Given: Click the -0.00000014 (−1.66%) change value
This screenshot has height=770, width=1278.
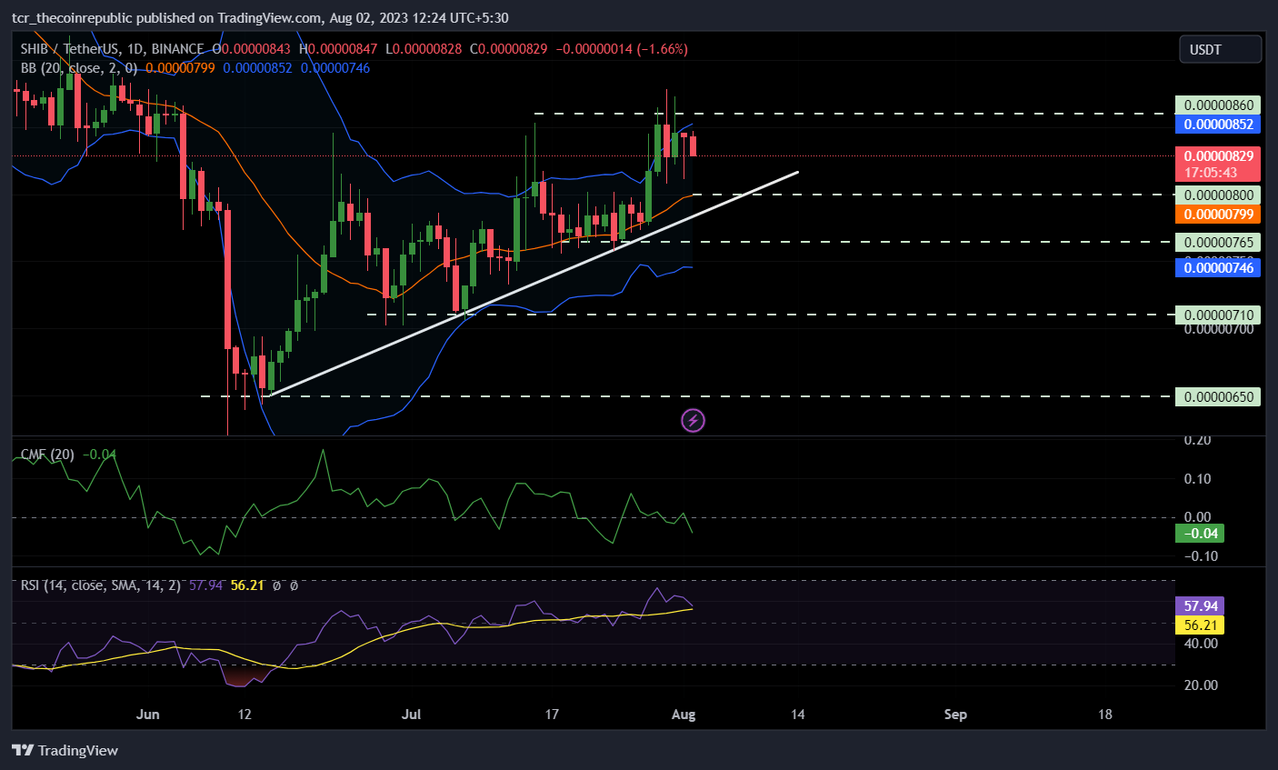Looking at the screenshot, I should 622,49.
